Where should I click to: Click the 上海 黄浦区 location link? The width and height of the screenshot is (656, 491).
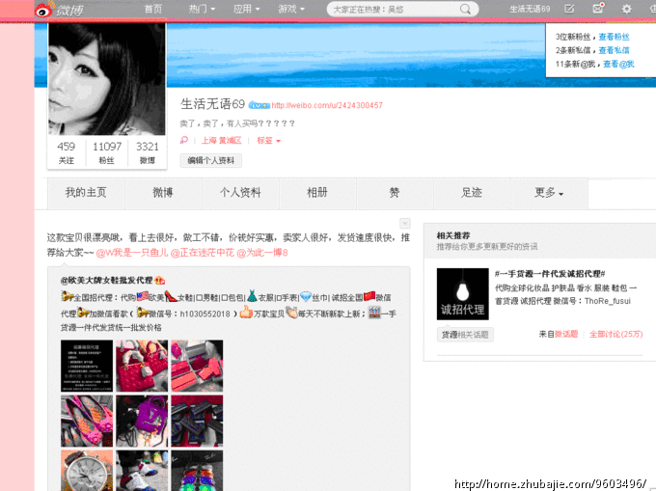point(221,141)
